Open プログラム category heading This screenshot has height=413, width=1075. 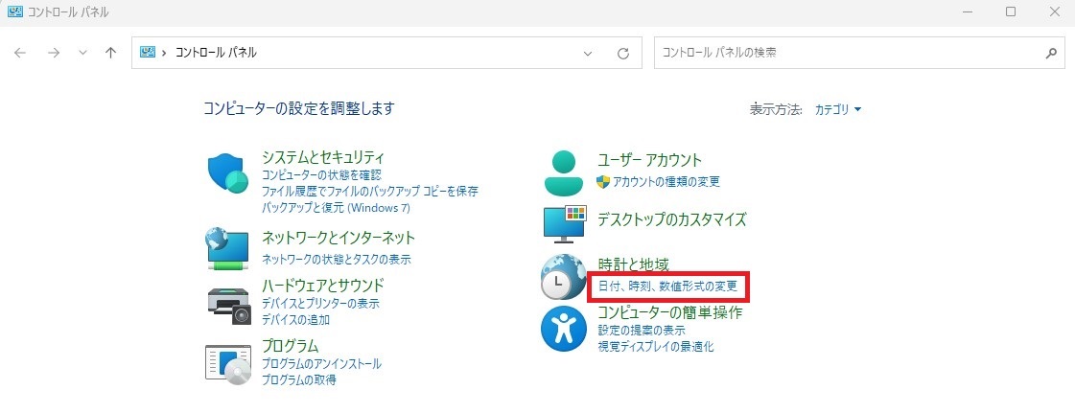pos(291,345)
